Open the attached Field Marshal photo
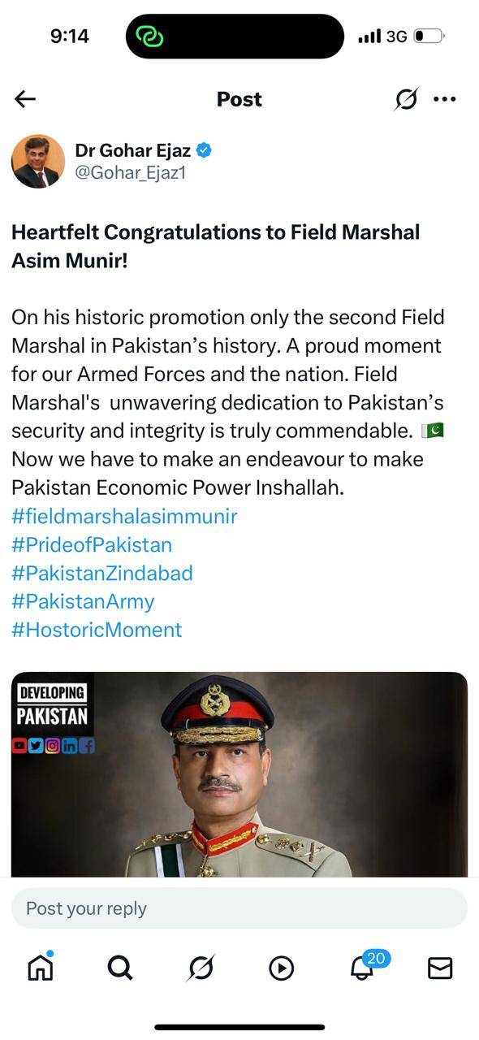This screenshot has height=1040, width=479. click(x=239, y=774)
